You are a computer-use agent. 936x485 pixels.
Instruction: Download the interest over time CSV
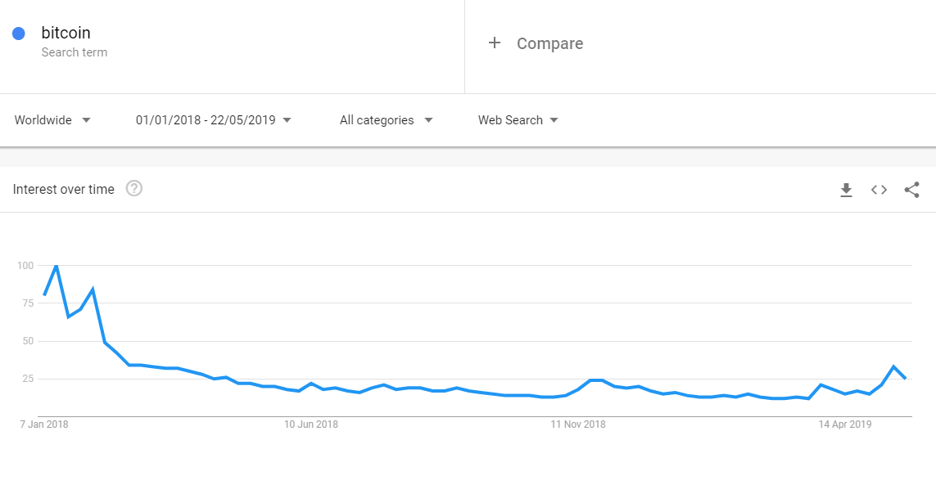[846, 190]
